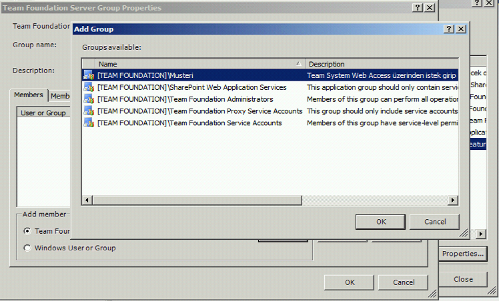
Task: Select [TEAM FOUNDATION]\Team Foundation Service Accounts row
Action: tap(270, 123)
